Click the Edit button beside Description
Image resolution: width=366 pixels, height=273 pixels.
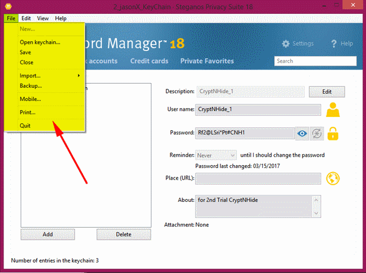coord(327,92)
